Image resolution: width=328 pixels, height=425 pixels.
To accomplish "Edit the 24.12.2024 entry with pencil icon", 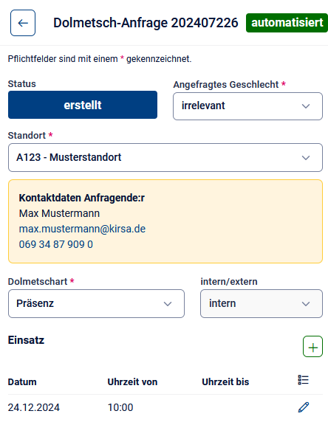I will click(x=304, y=407).
